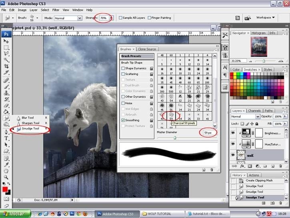Select the Pen tool
Viewport: 290px width, 218px height.
pos(6,132)
